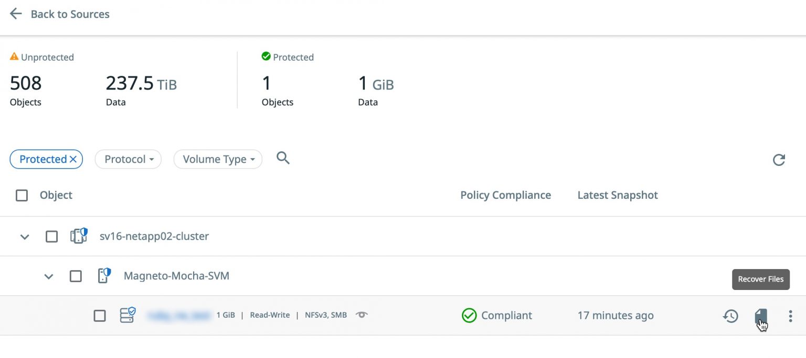
Task: Open the Protocol filter dropdown
Action: pos(128,159)
